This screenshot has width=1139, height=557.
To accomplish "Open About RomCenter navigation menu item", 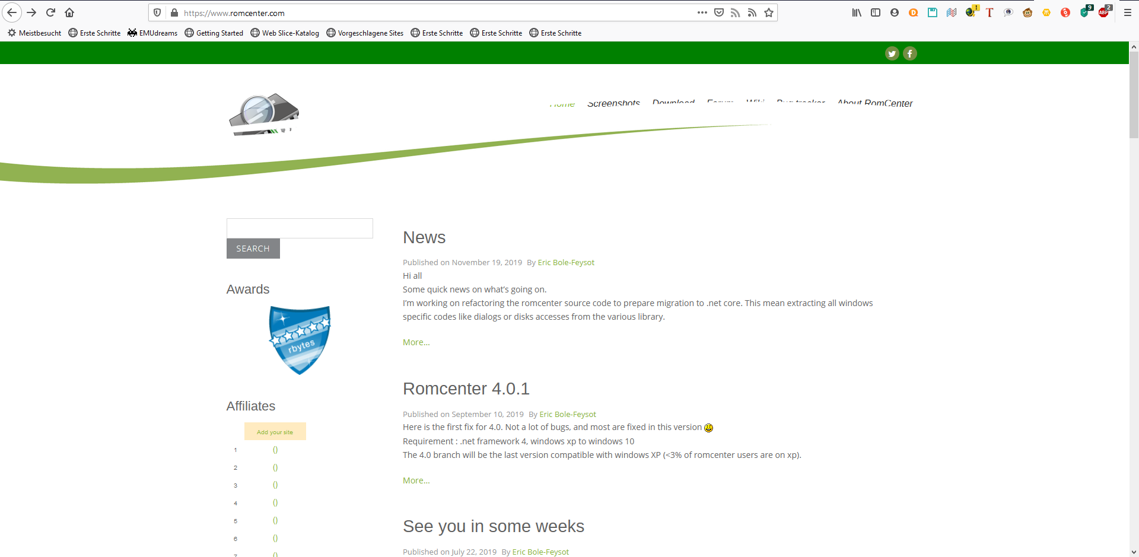I will (x=875, y=103).
